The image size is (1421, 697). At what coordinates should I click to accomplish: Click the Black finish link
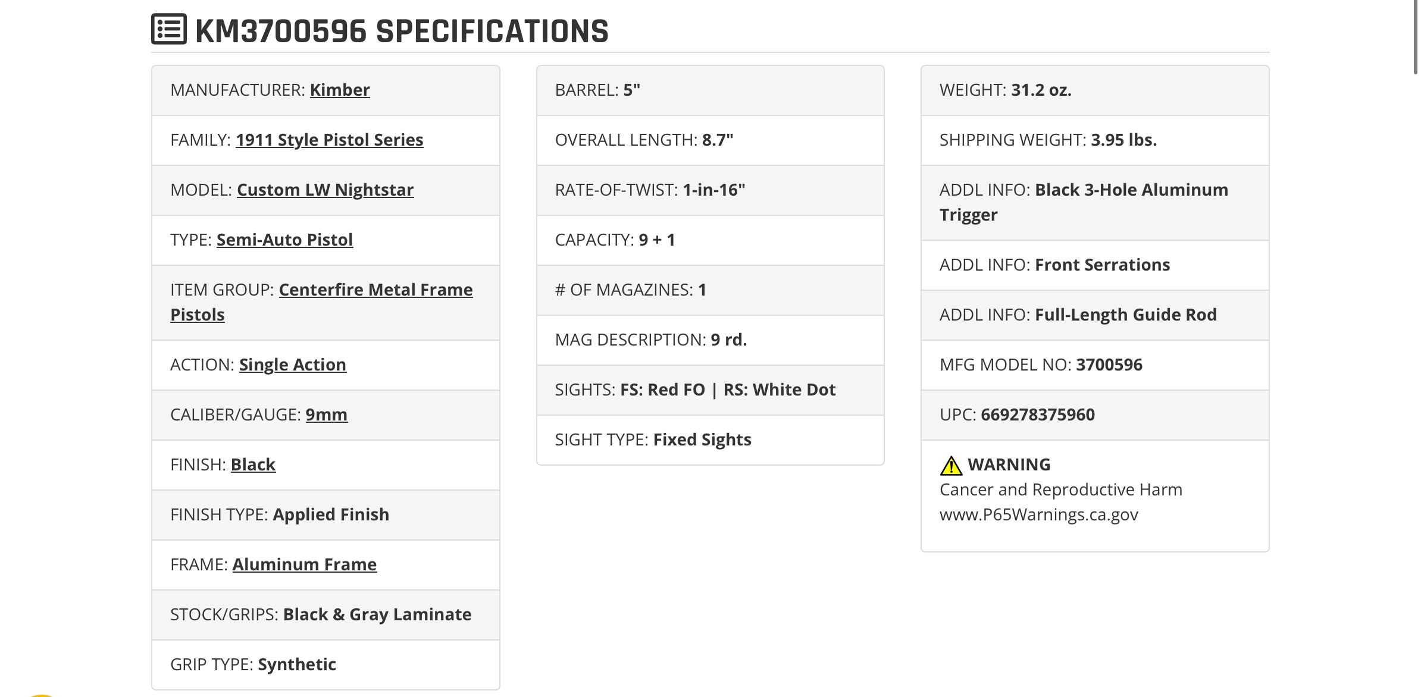(253, 464)
